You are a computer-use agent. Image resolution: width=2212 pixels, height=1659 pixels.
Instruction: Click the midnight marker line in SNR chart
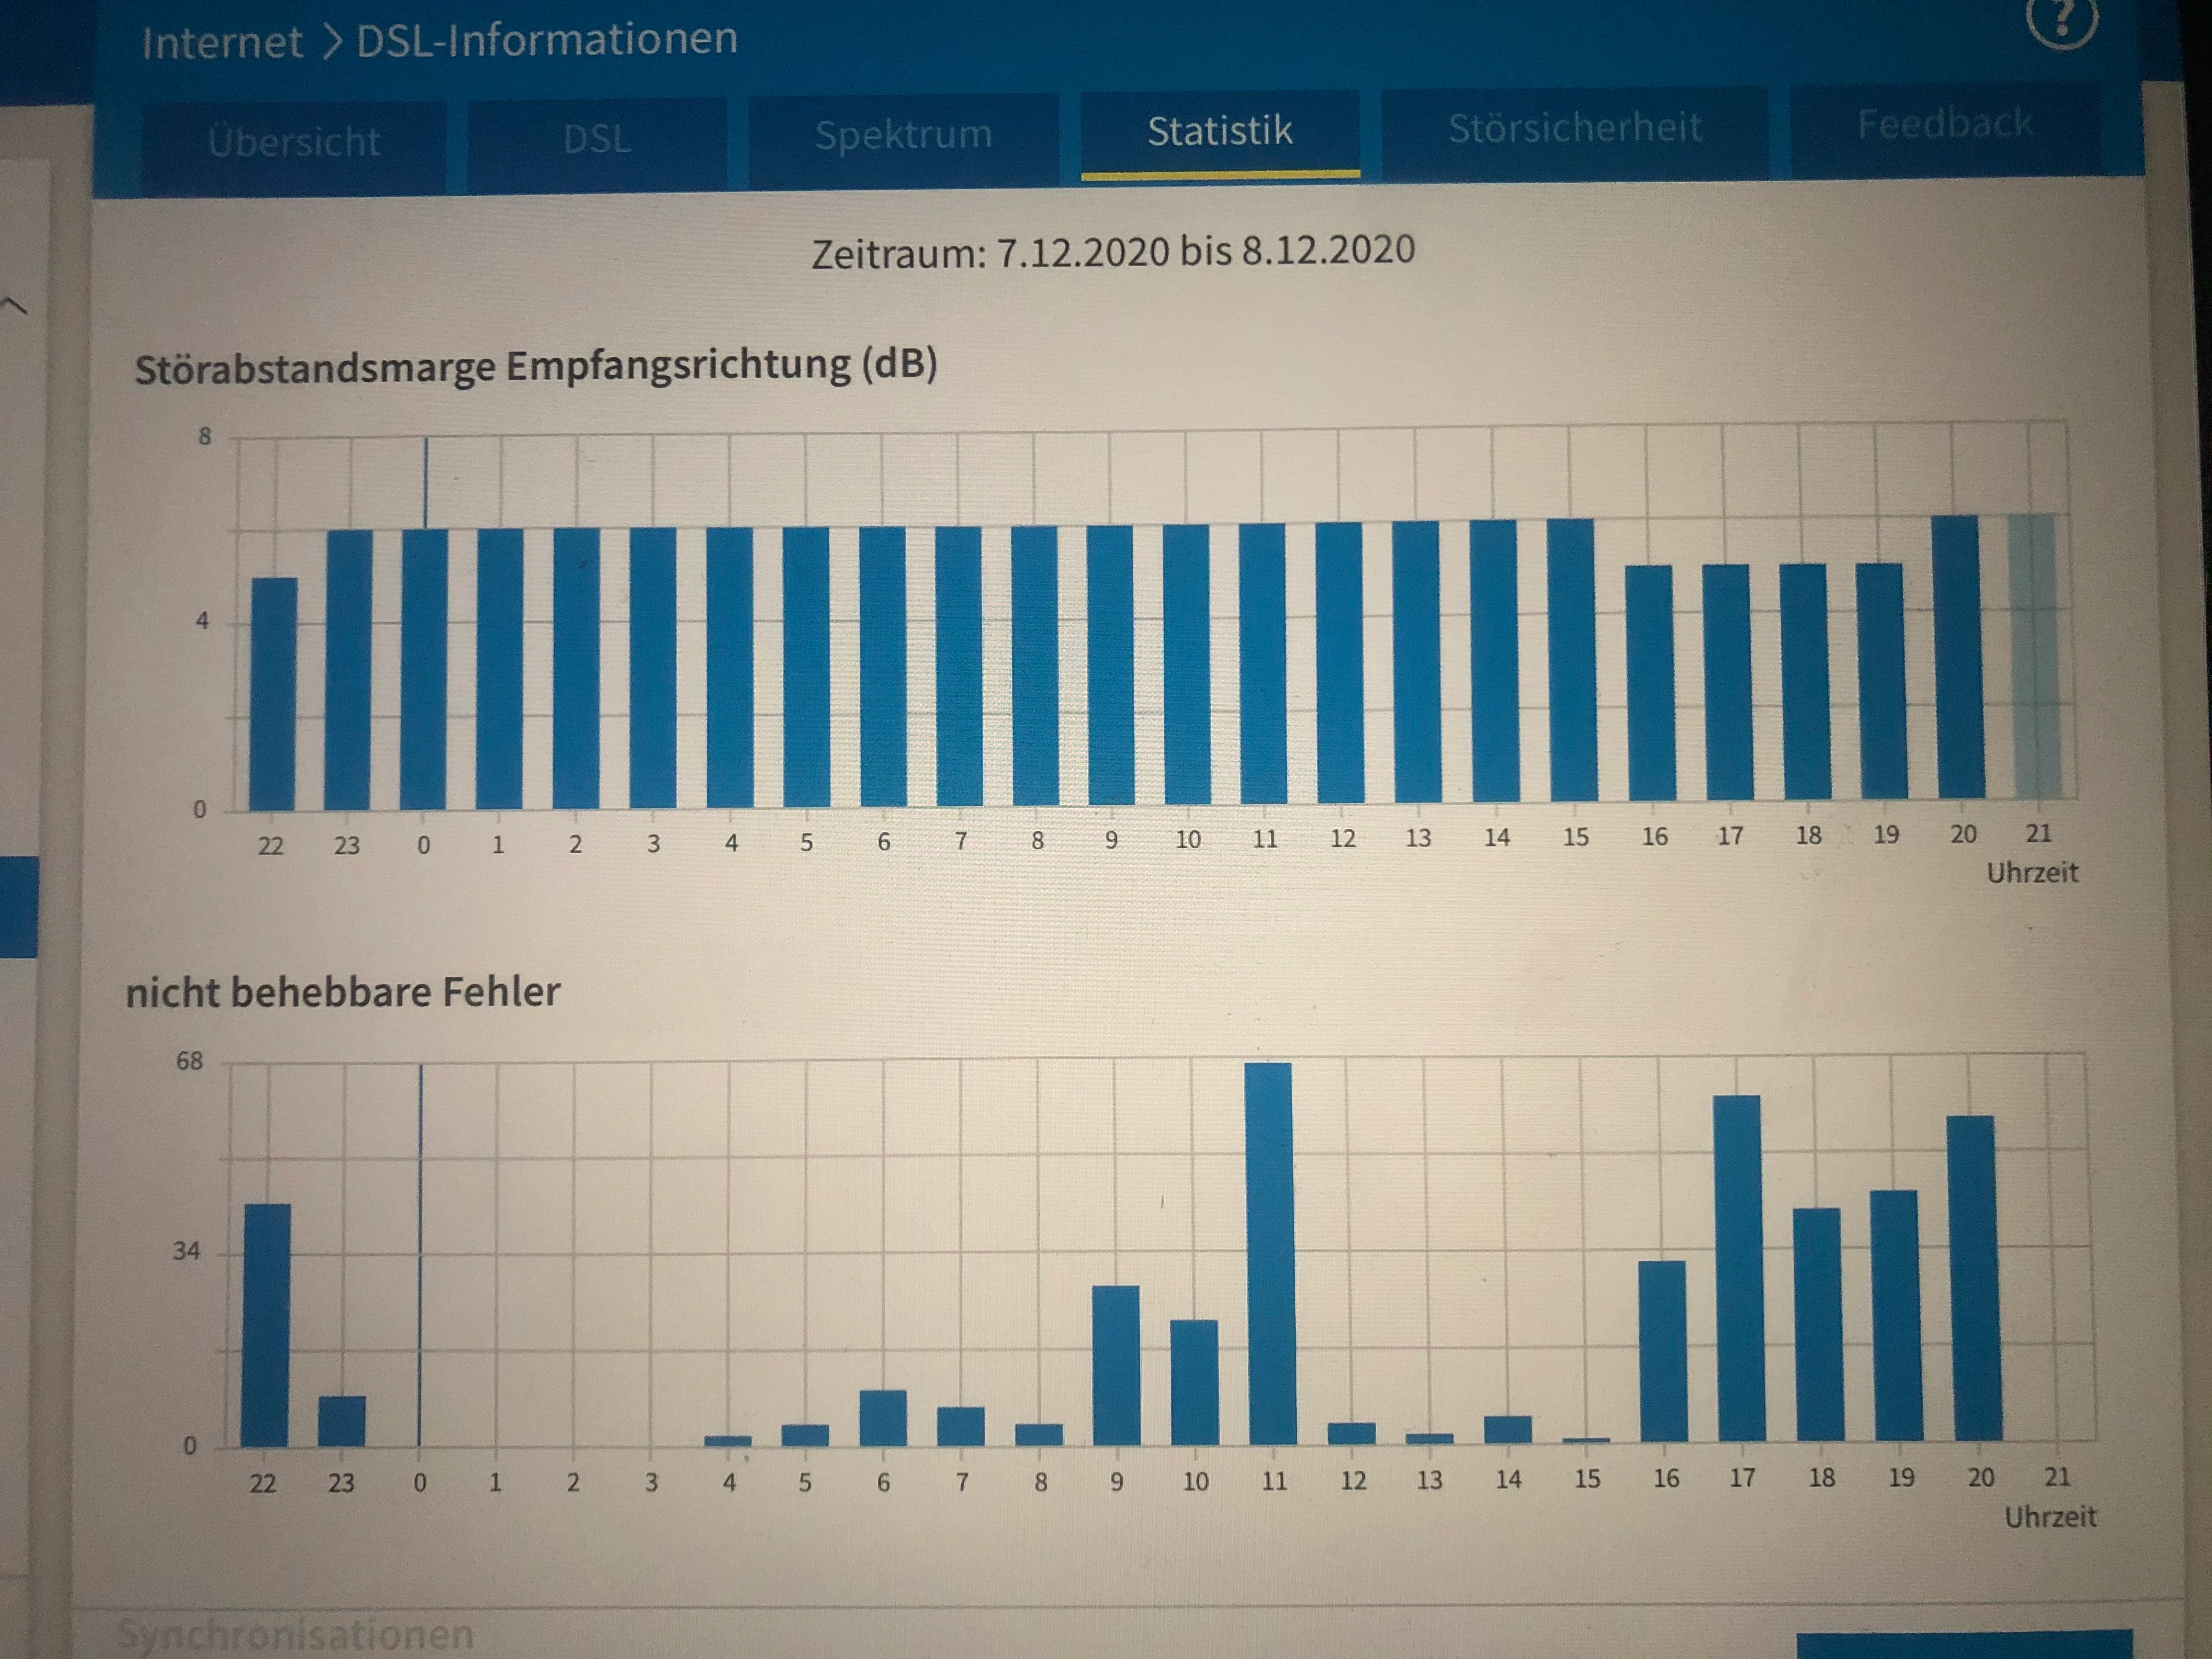click(x=427, y=482)
